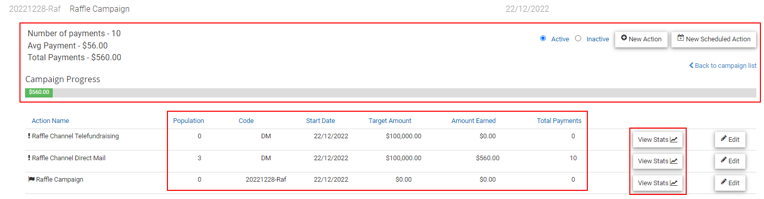Viewport: 764px width, 199px height.
Task: Sort by Amount Earned column
Action: click(x=473, y=121)
